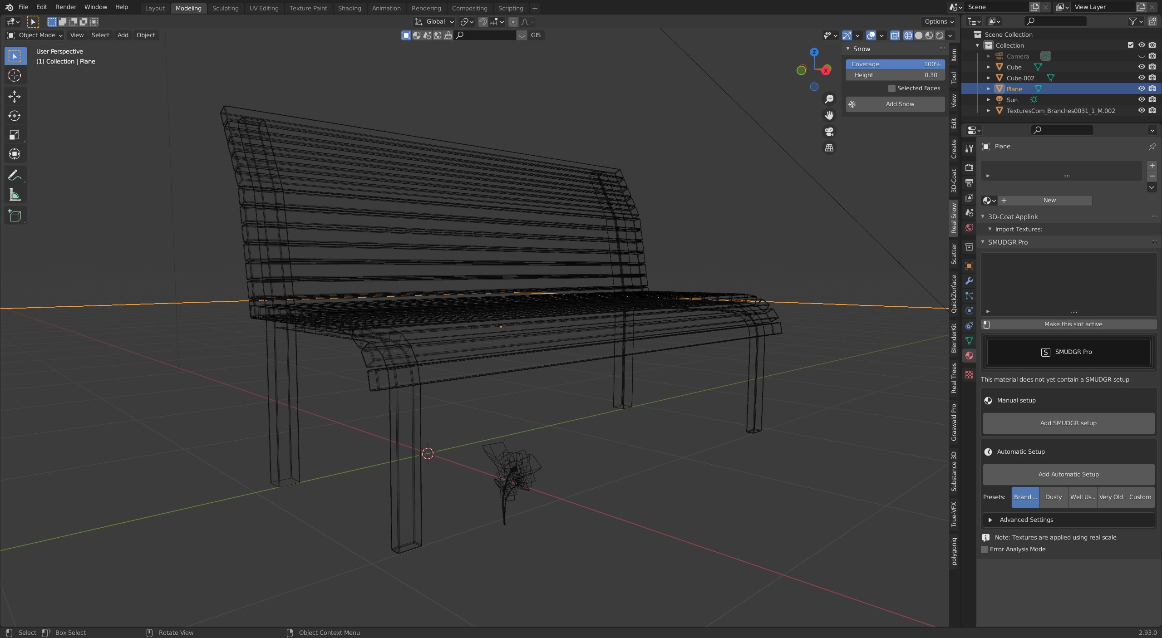Activate the Annotate pencil tool
1162x638 pixels.
point(15,175)
